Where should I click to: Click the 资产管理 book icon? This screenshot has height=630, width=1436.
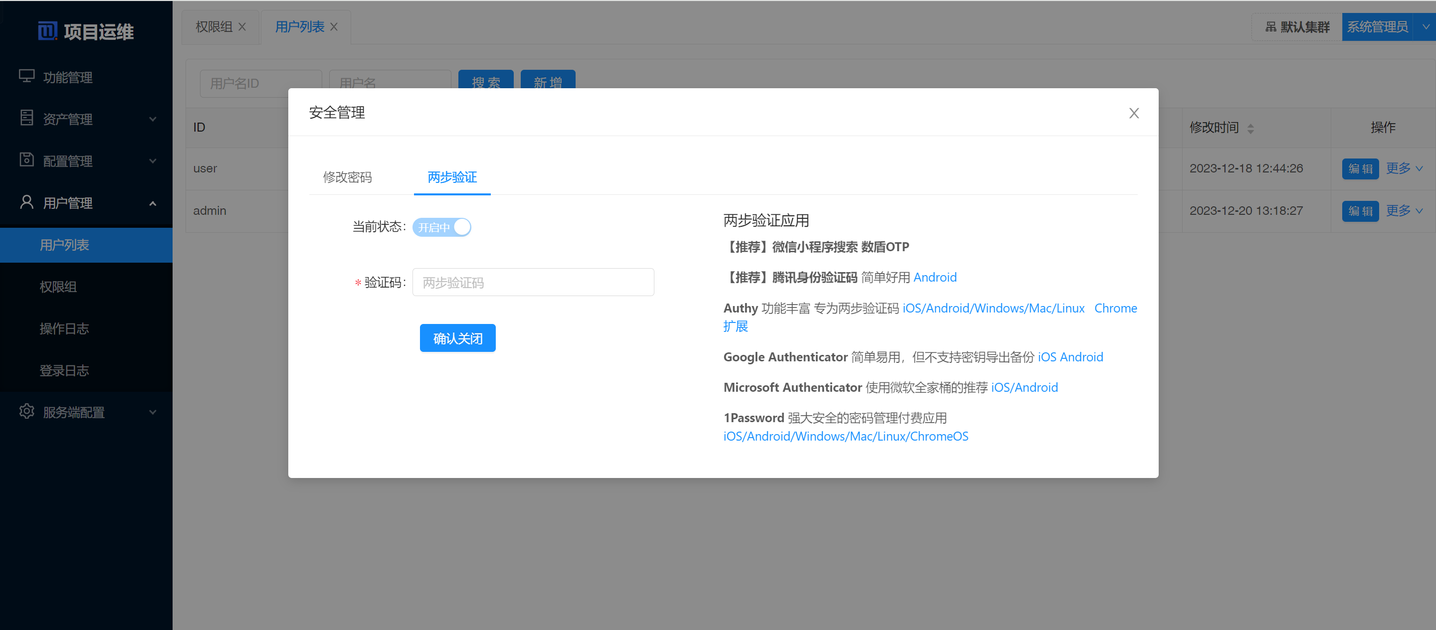[26, 119]
